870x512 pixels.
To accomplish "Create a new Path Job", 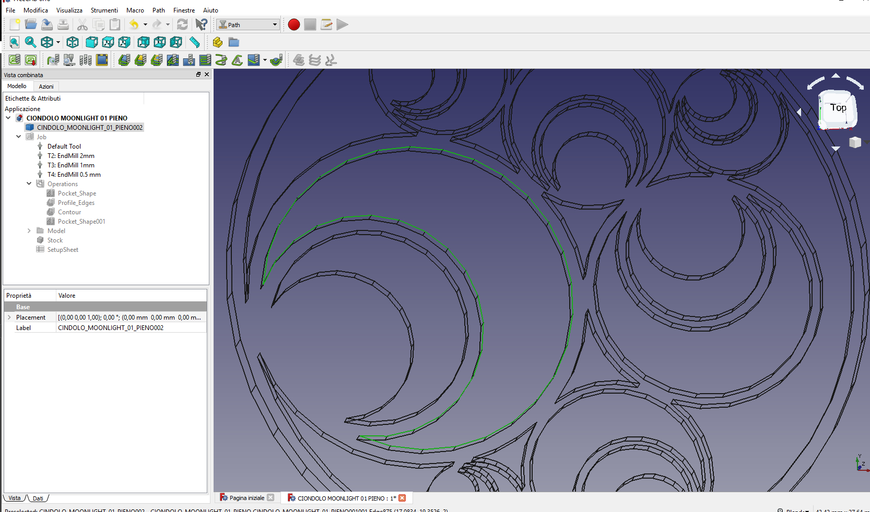I will click(15, 60).
